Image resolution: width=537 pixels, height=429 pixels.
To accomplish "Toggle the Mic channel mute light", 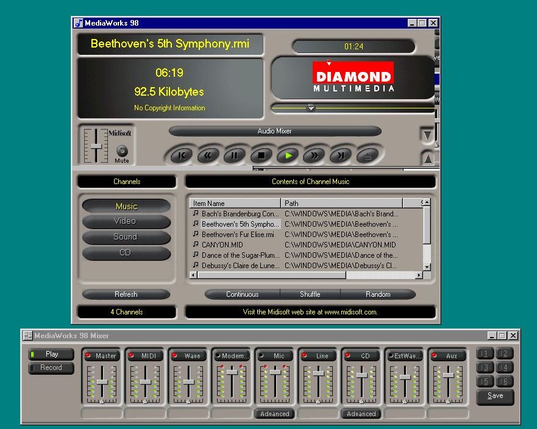I will click(261, 355).
